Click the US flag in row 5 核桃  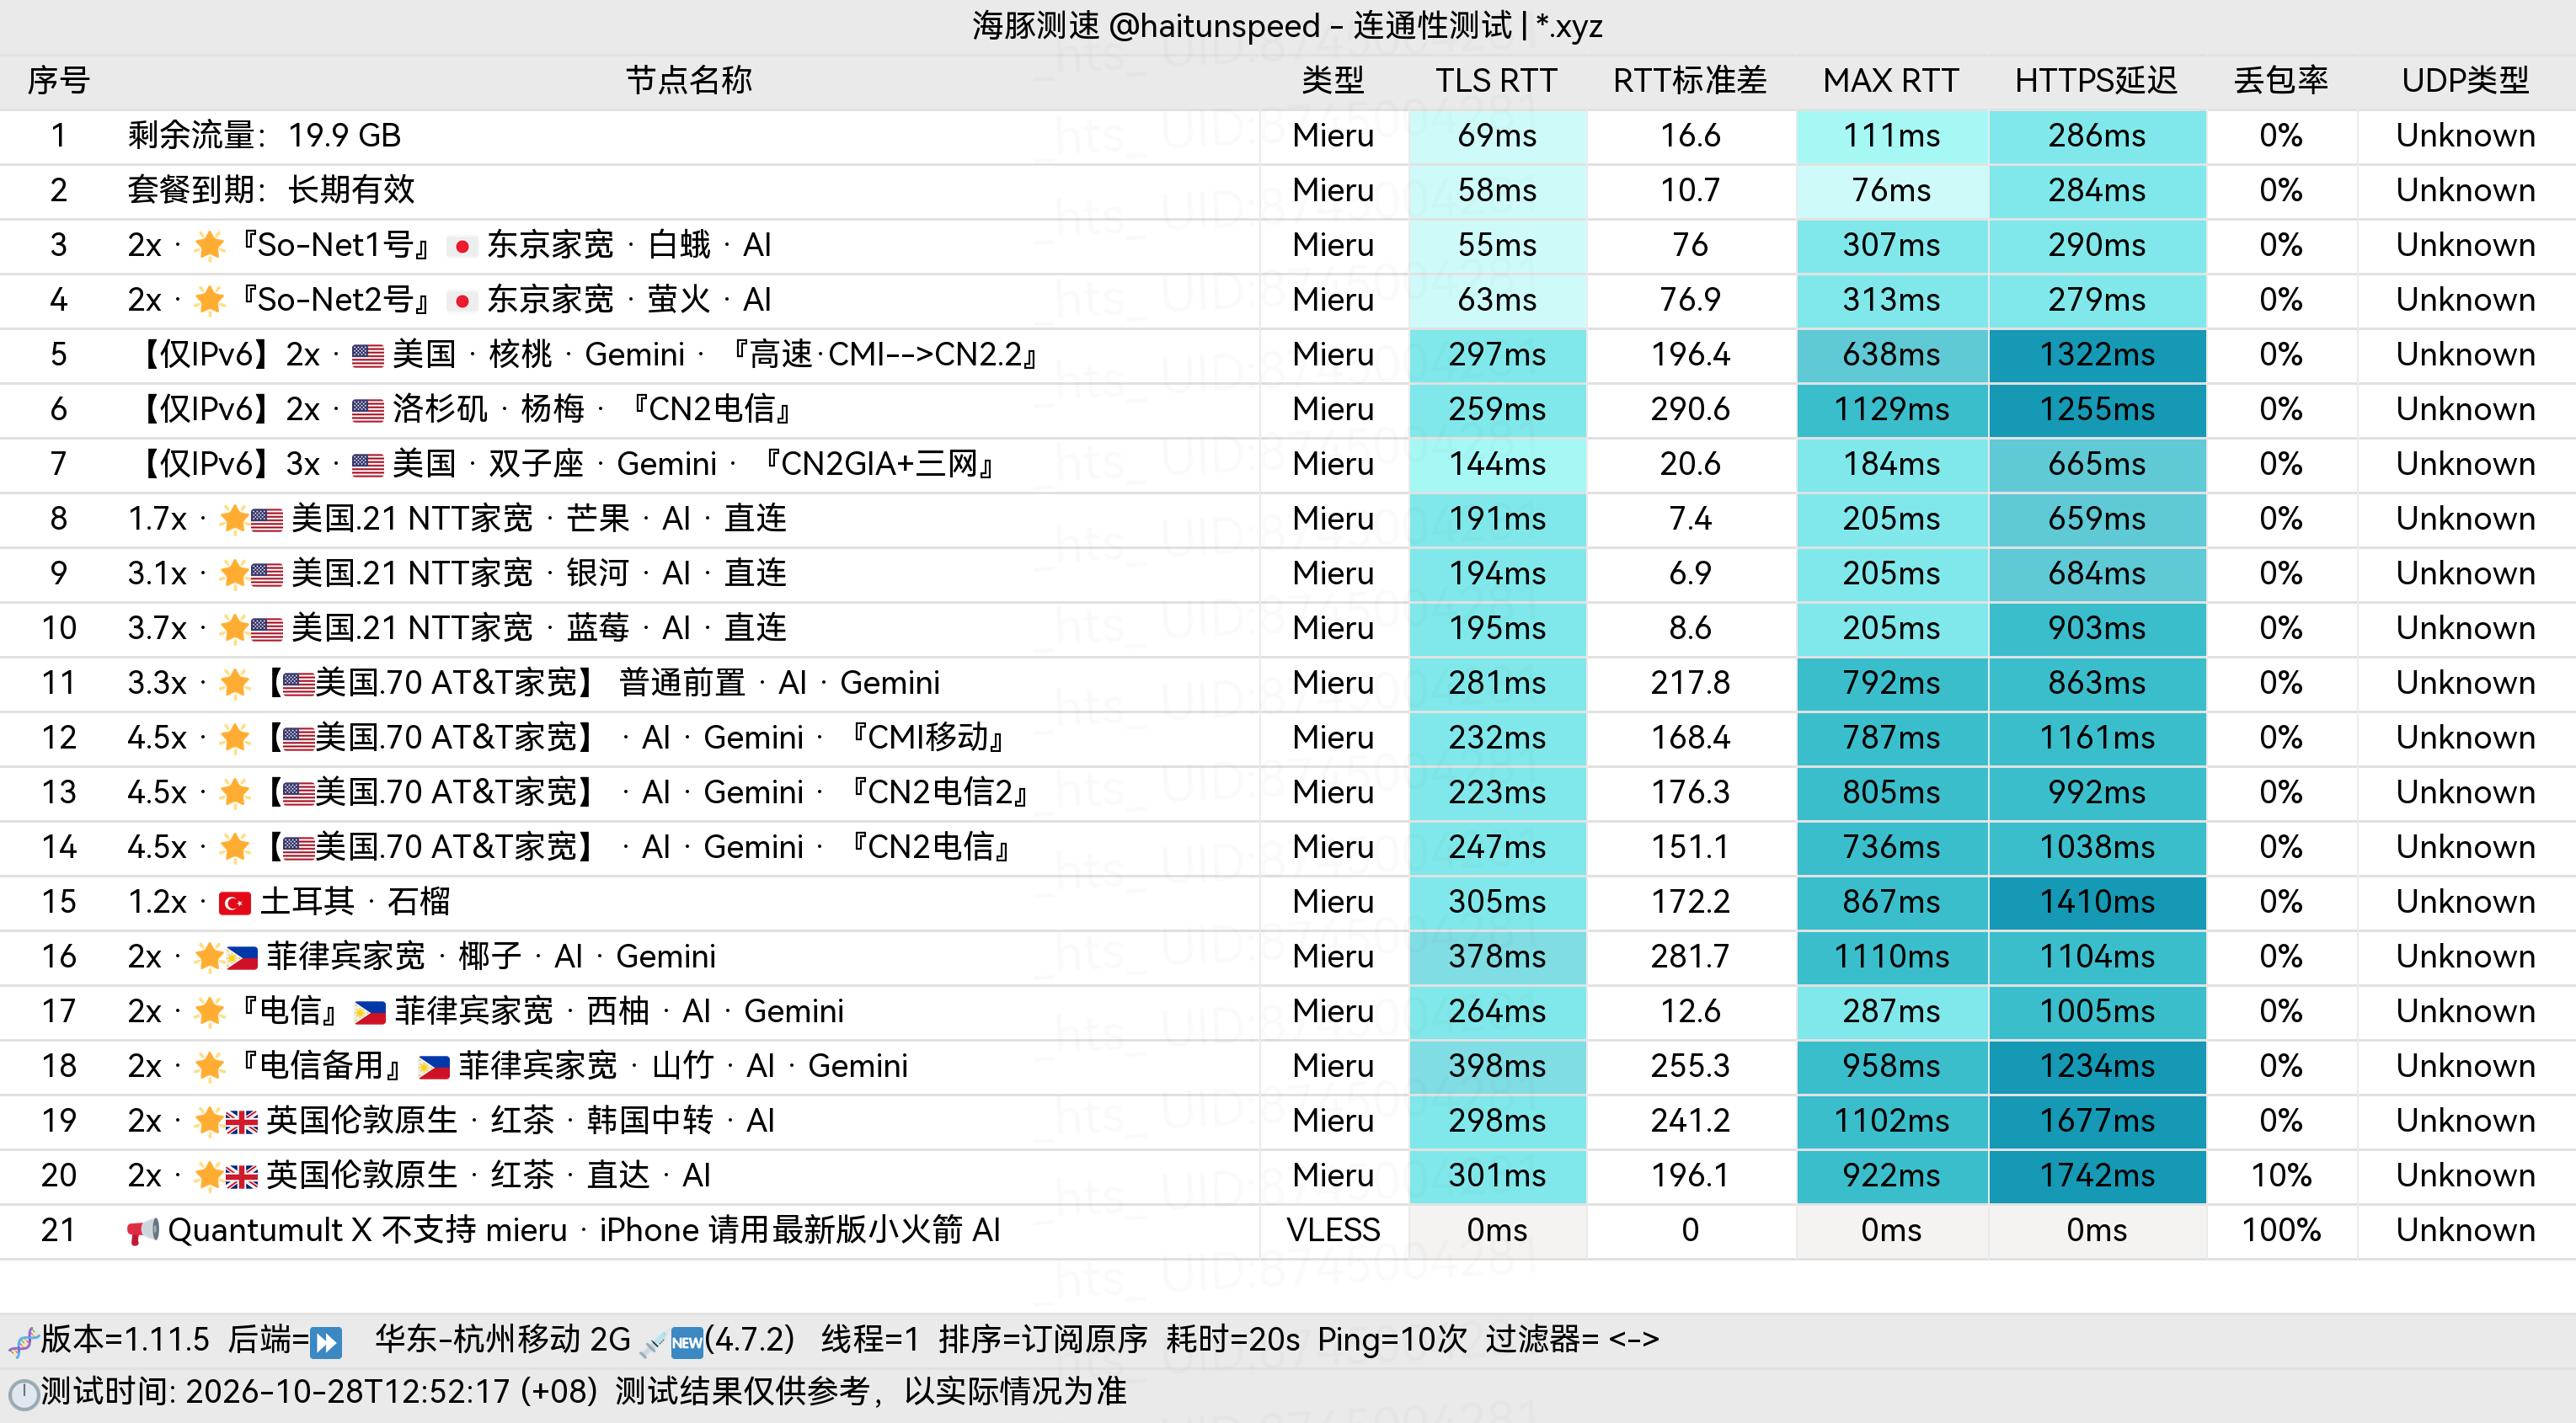pos(368,355)
